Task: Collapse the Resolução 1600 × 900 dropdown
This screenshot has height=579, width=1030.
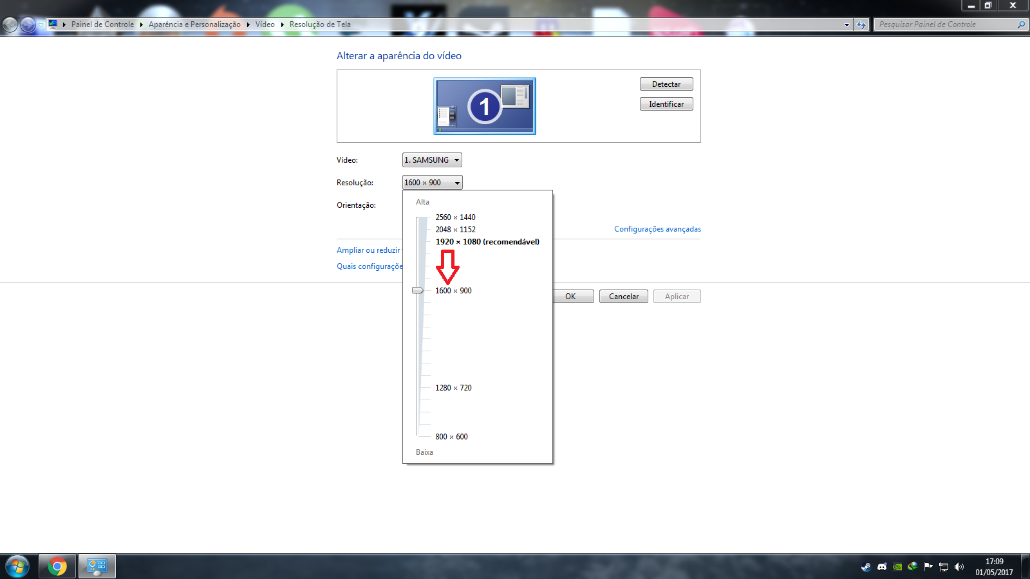Action: point(432,183)
